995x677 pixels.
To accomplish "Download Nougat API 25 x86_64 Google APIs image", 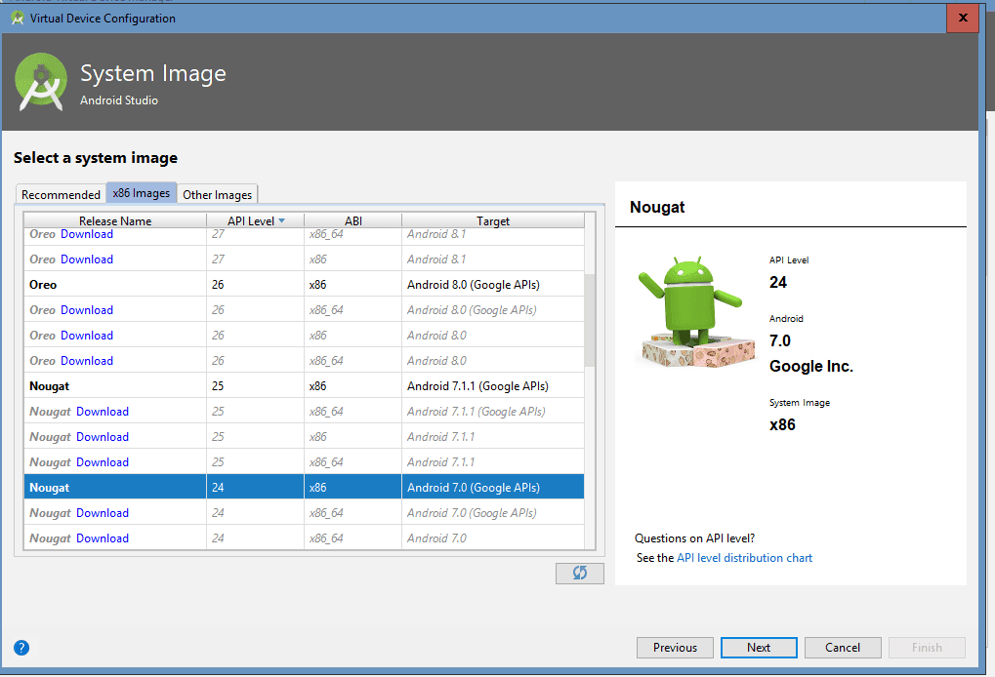I will [103, 412].
